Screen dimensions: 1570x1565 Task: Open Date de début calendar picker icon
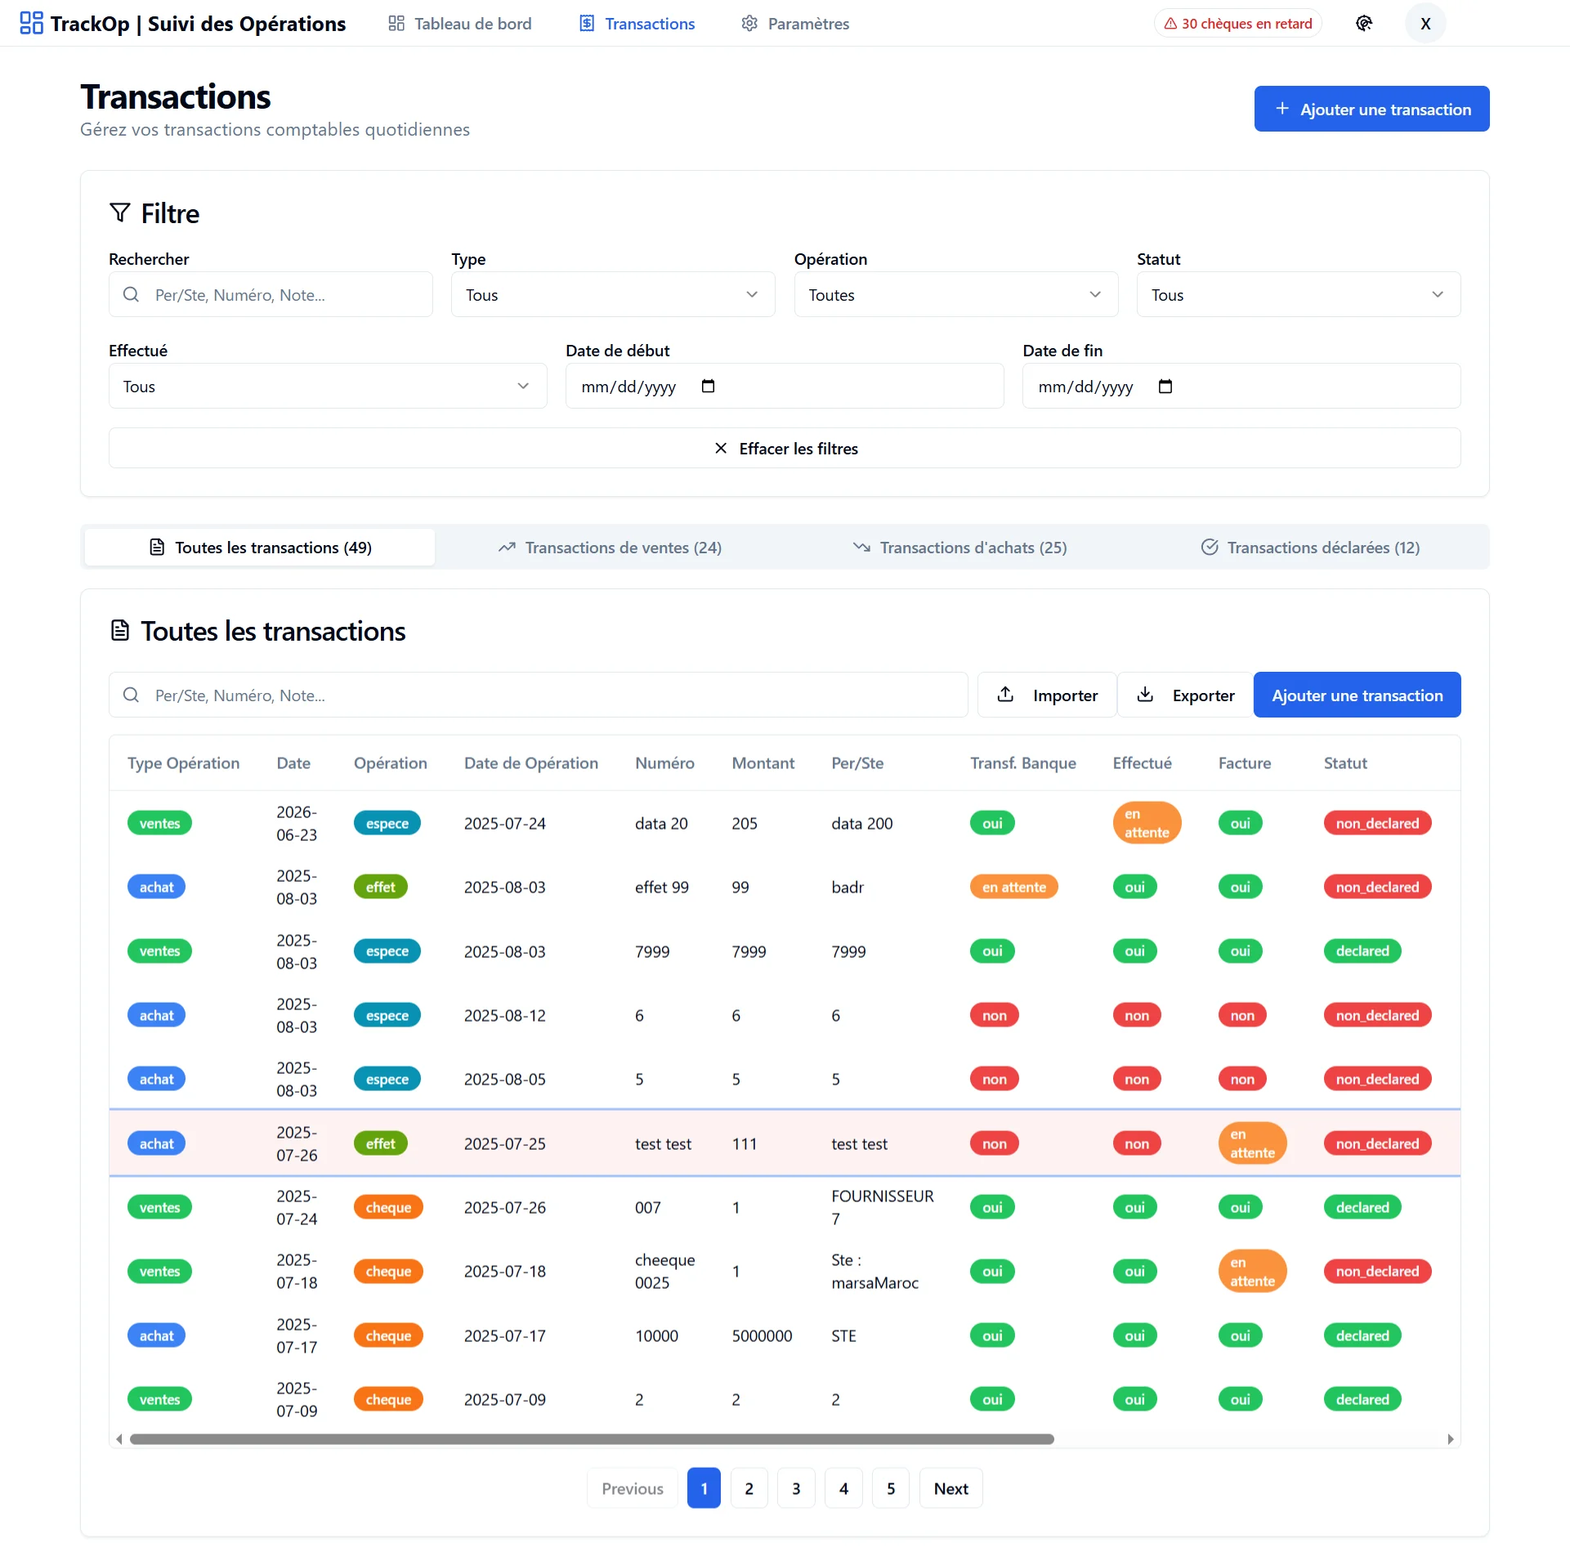coord(708,387)
